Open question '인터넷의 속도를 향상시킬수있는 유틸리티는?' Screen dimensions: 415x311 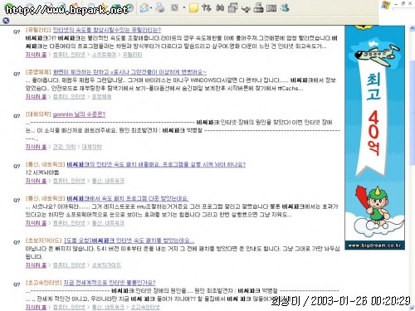[107, 30]
